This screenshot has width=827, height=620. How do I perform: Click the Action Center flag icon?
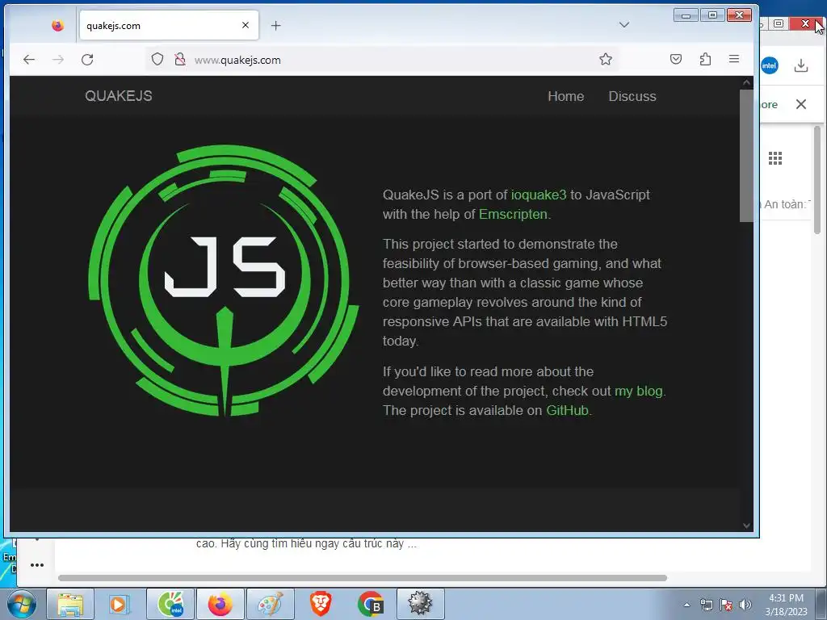coord(726,605)
